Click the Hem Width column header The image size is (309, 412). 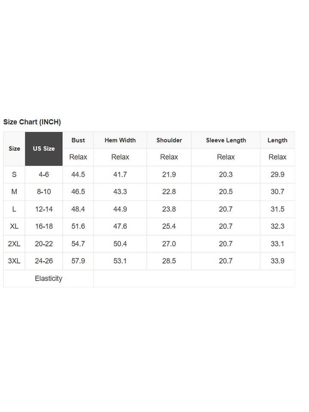(120, 140)
